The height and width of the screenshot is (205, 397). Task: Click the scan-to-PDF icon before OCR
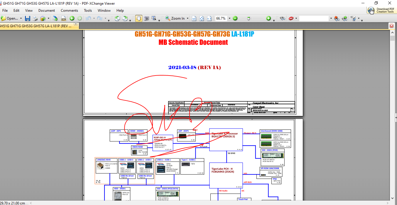pos(55,18)
